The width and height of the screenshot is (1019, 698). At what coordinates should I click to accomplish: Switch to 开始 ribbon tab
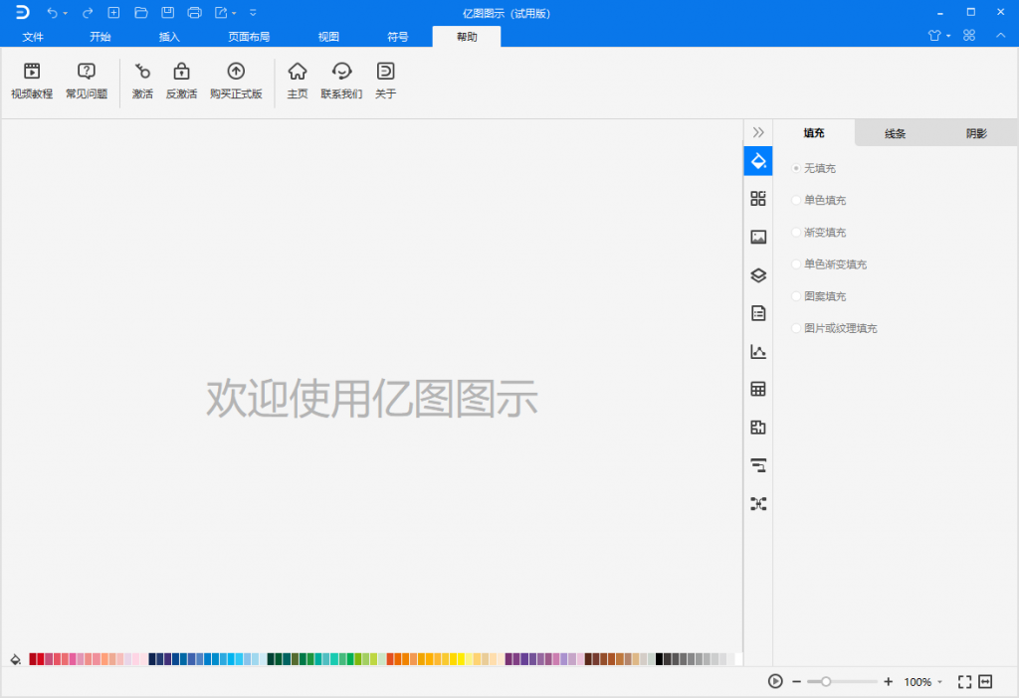tap(101, 37)
